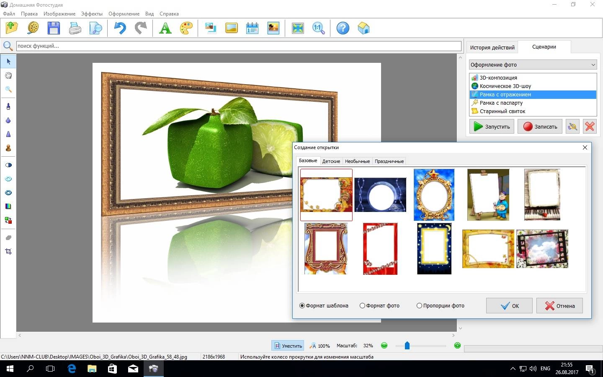Click the red X delete scenario icon
603x377 pixels.
pos(590,127)
